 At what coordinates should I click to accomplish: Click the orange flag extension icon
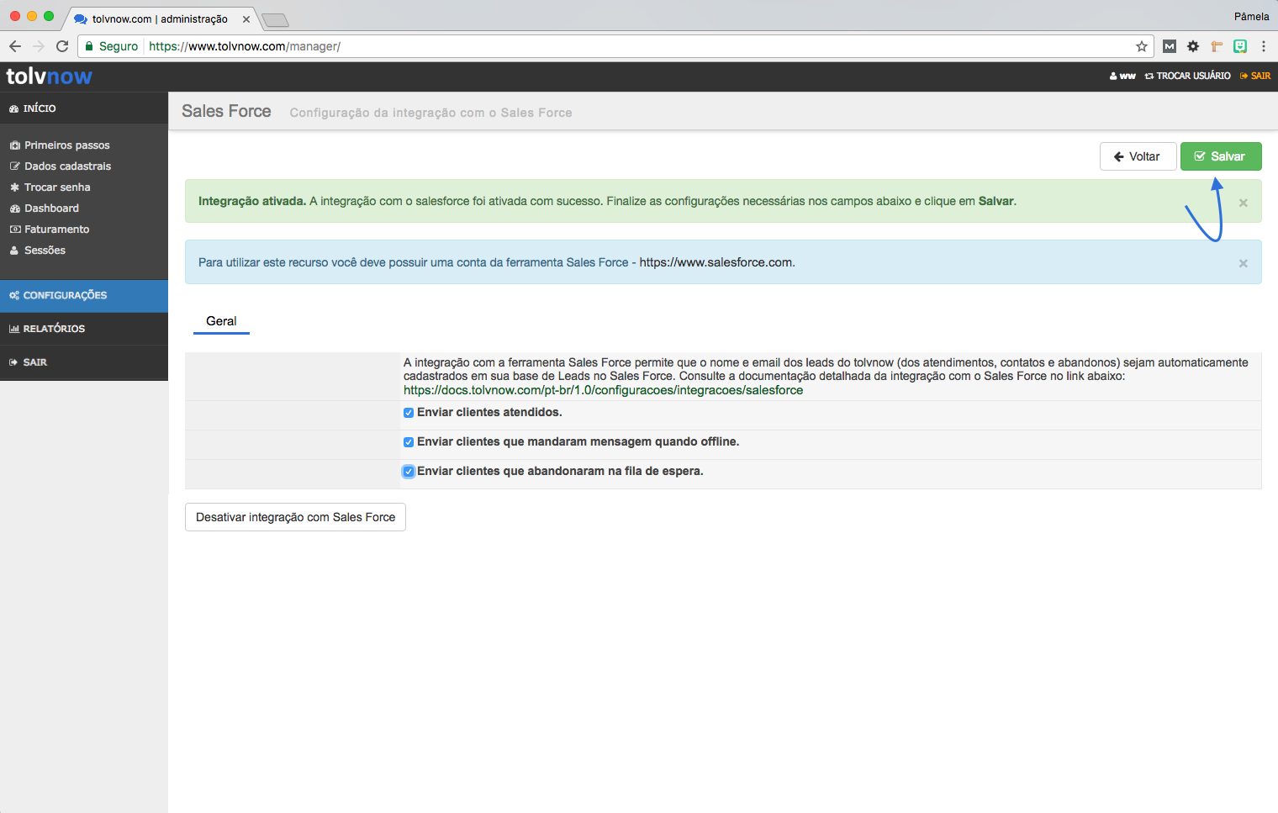[1217, 46]
